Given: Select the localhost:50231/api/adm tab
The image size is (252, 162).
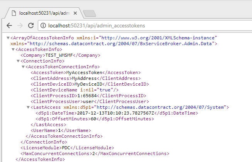Looking at the screenshot, I should [x=42, y=13].
